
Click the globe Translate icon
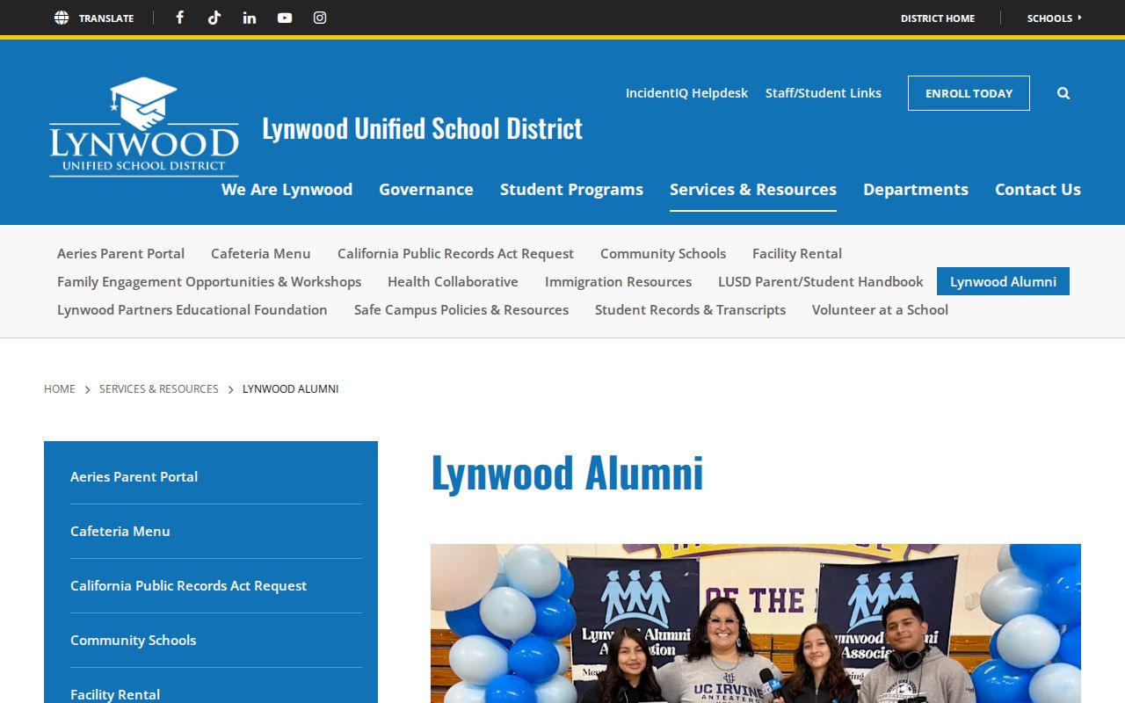[62, 18]
